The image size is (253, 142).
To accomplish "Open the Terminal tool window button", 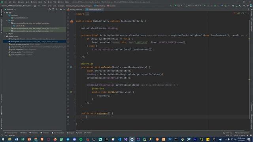I will 45,133.
